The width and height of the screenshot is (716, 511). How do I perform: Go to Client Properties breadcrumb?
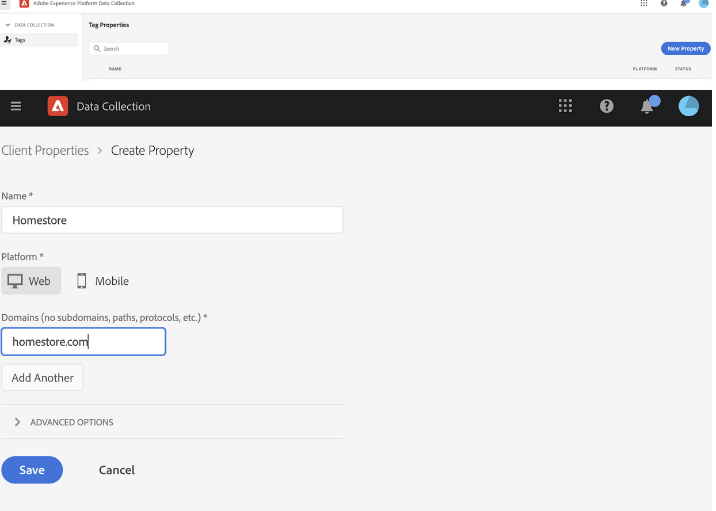click(x=45, y=150)
